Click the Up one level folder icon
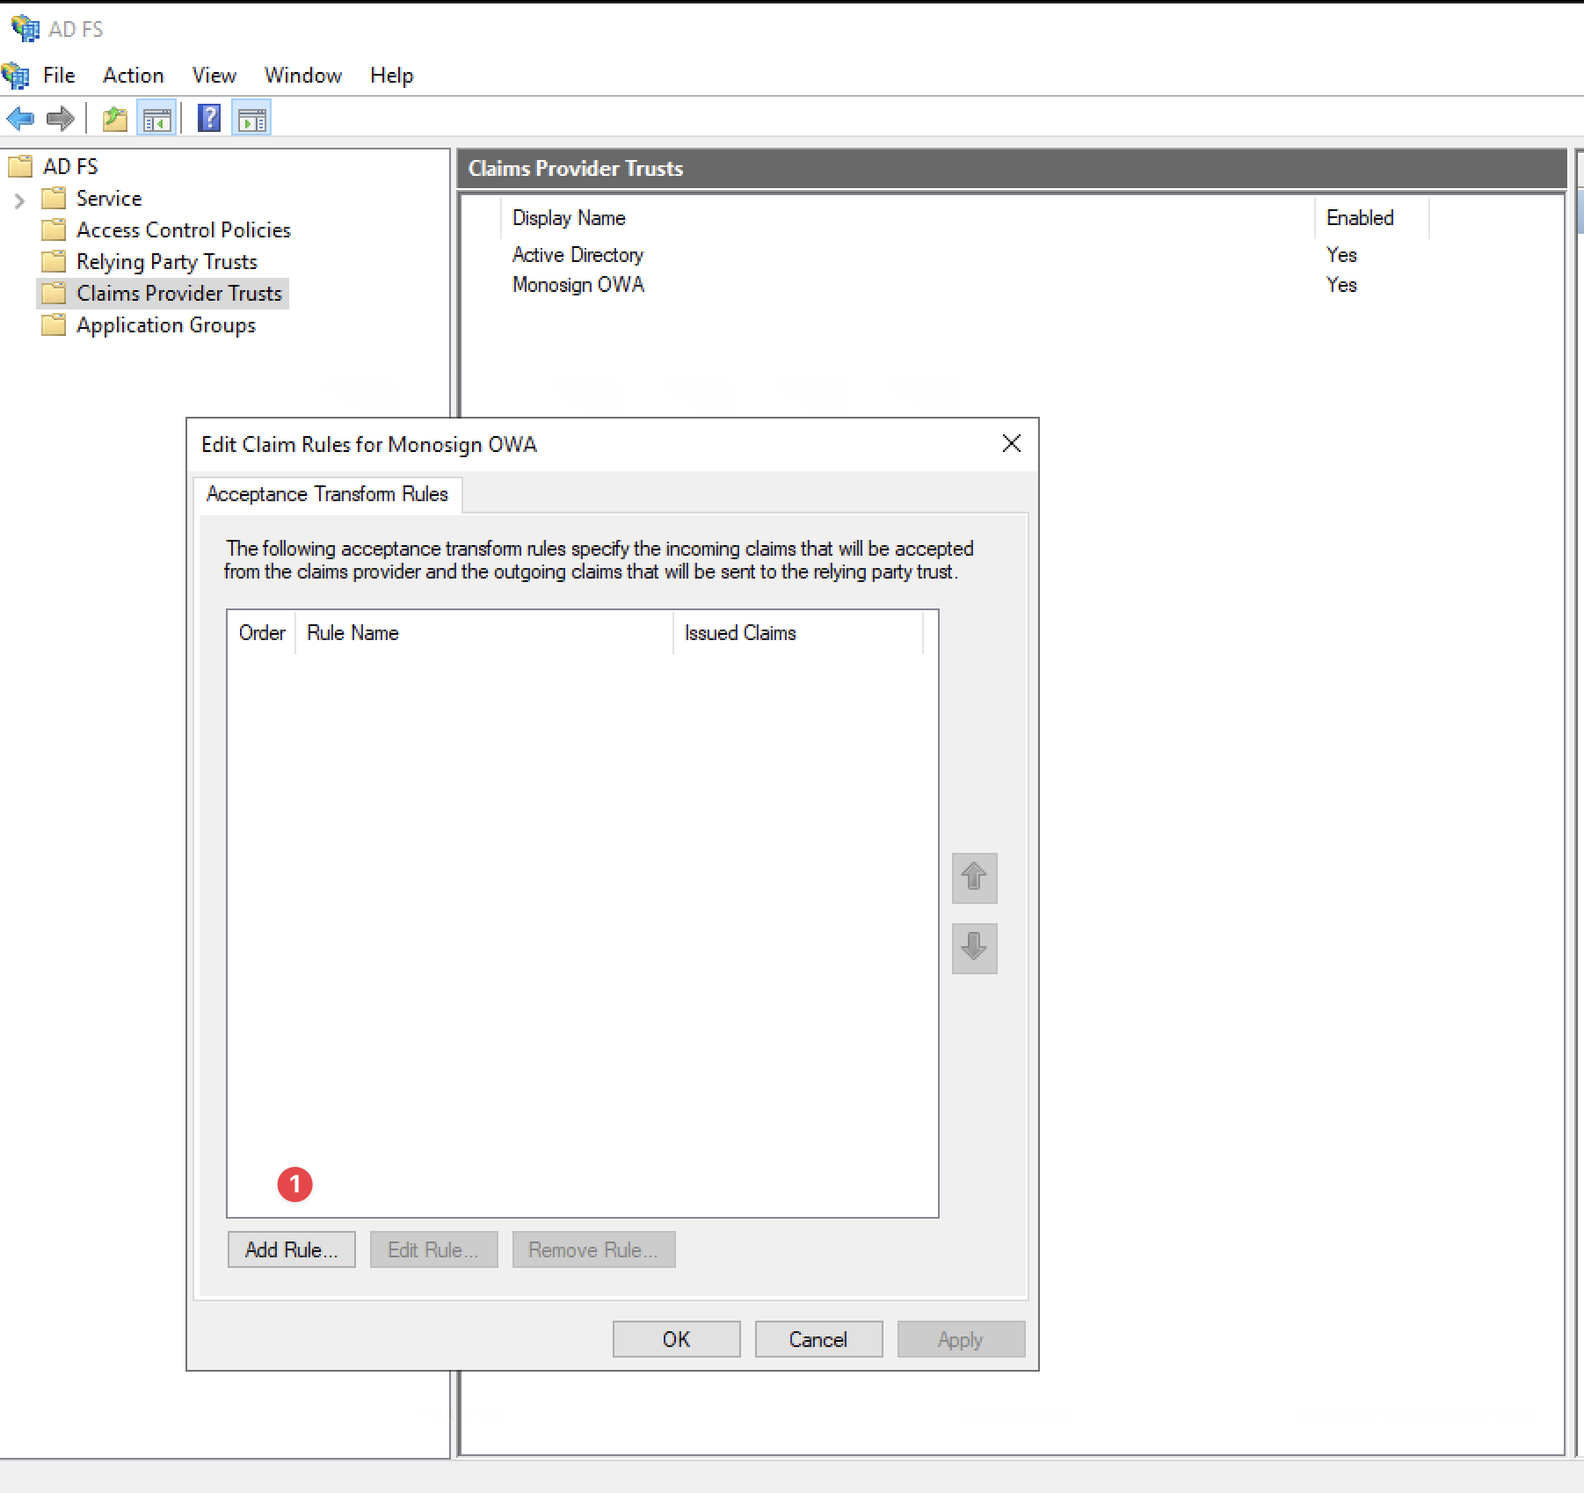1584x1493 pixels. pos(113,117)
